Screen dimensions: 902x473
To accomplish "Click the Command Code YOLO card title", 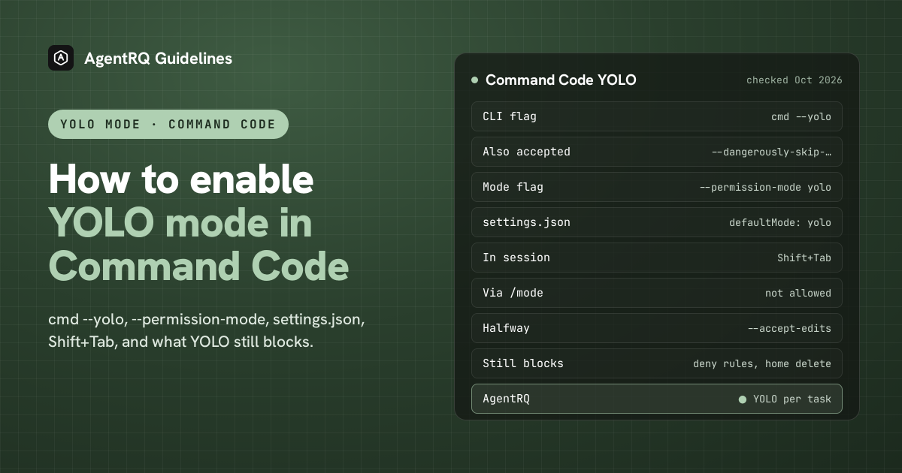I will point(561,80).
